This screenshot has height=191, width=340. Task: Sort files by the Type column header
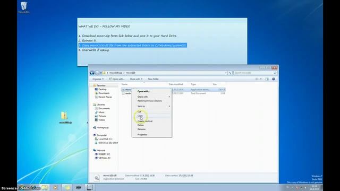[x=193, y=84]
